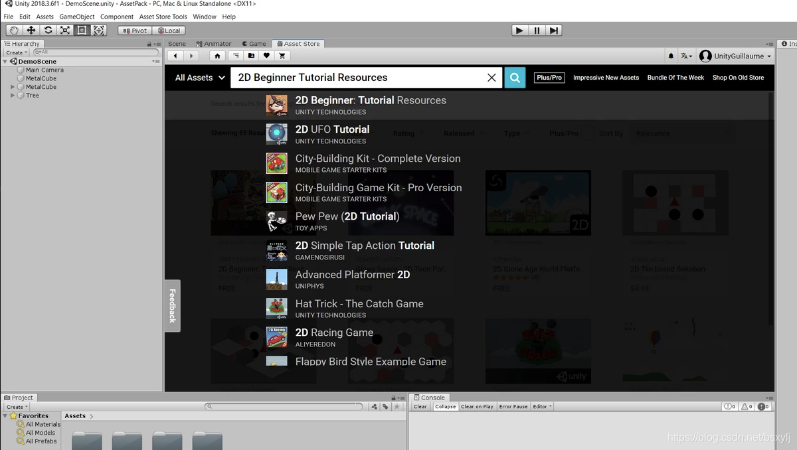Switch to the Animator tab

(x=214, y=44)
